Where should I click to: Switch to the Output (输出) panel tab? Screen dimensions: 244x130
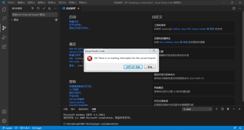(x=73, y=109)
